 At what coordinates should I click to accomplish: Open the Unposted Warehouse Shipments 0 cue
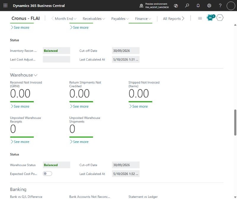[x=72, y=129]
